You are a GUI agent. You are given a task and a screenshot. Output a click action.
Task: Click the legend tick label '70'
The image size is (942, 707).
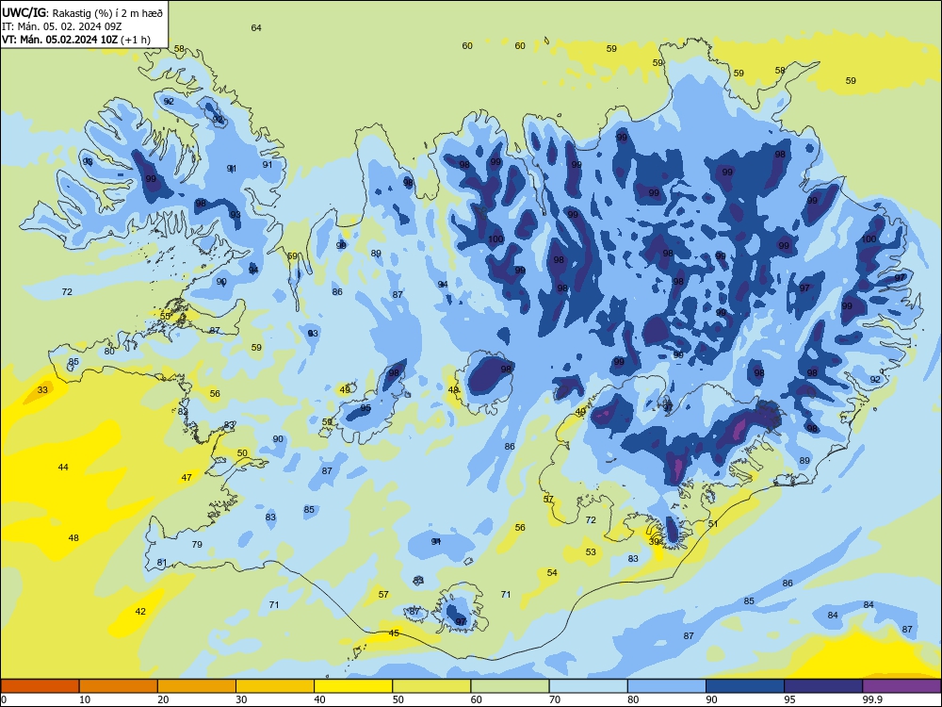click(555, 699)
